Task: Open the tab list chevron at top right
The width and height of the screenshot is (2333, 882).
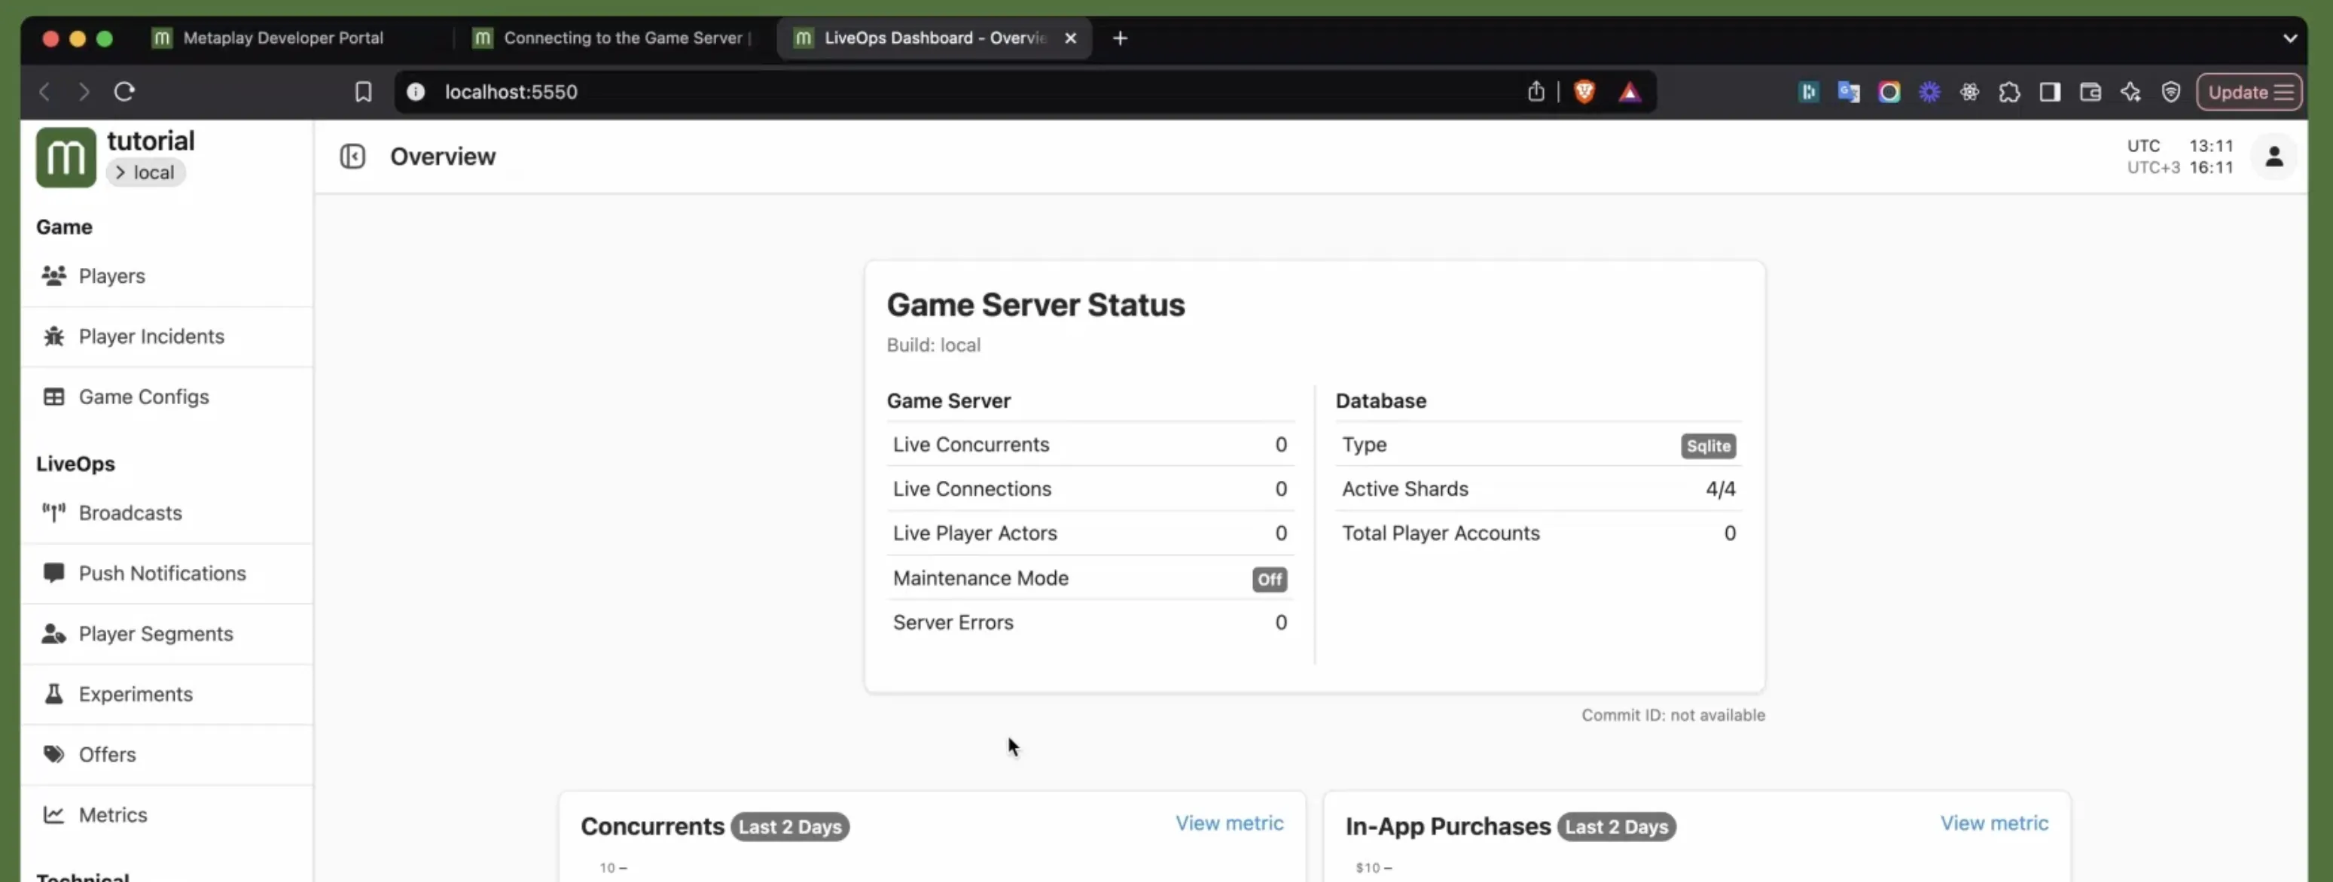Action: pyautogui.click(x=2290, y=38)
